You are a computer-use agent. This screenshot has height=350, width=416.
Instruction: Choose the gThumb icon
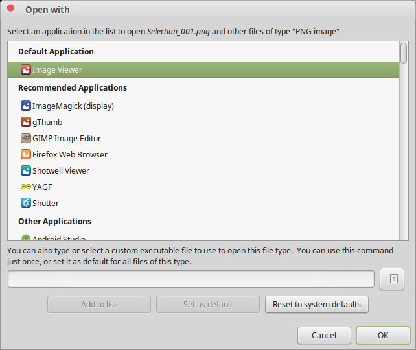[x=26, y=122]
